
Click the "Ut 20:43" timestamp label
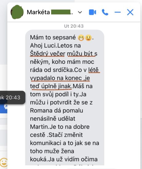coord(74,26)
